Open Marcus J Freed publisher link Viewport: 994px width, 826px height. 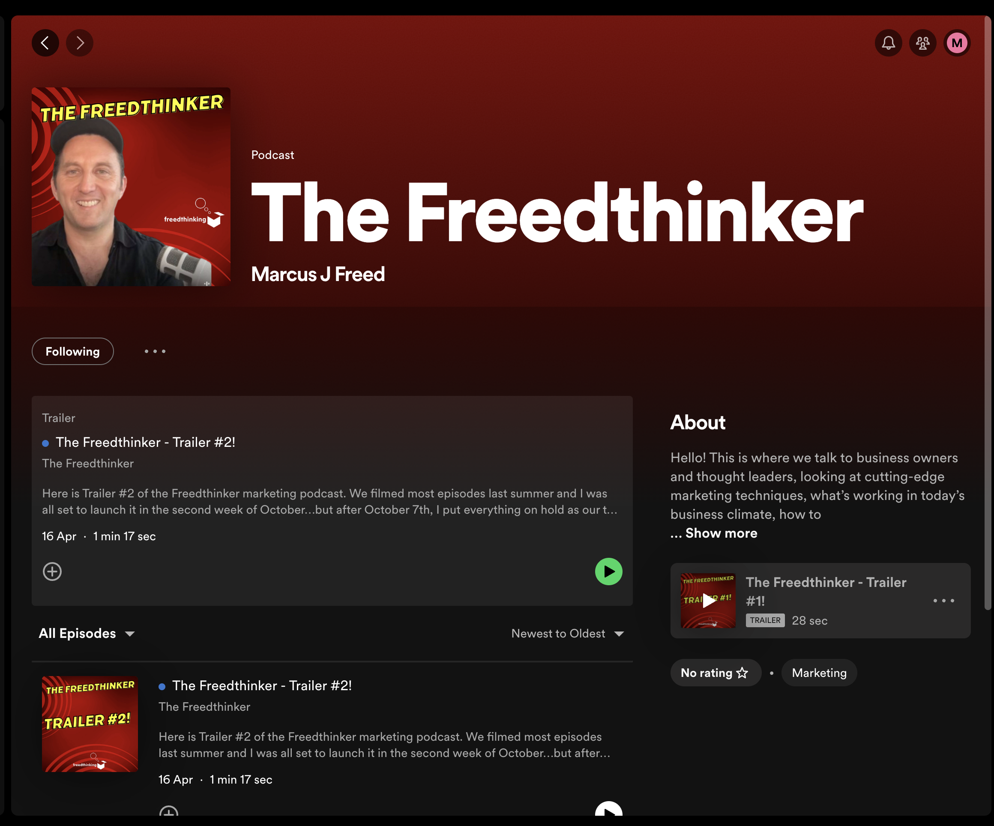pyautogui.click(x=317, y=274)
